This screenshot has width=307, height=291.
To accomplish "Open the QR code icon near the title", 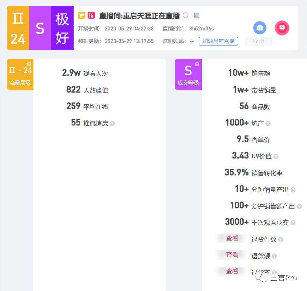I will 196,15.
